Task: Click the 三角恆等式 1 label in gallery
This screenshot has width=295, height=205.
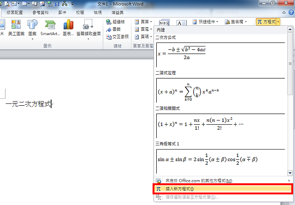Action: pos(167,144)
